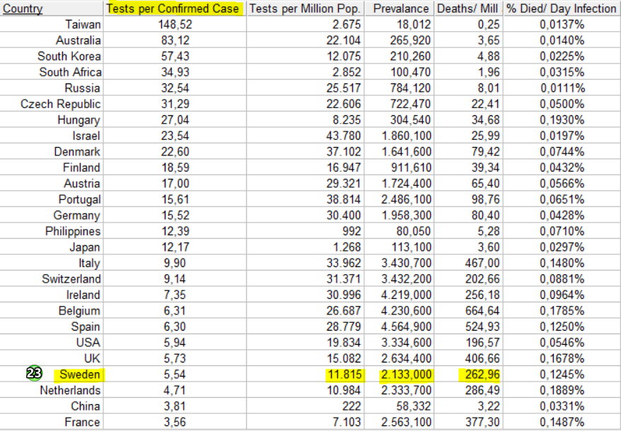Image resolution: width=621 pixels, height=431 pixels.
Task: Click Belgium's deaths per million value 664,64
Action: (483, 311)
